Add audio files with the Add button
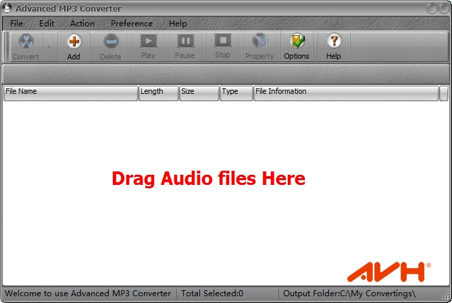 pyautogui.click(x=74, y=47)
